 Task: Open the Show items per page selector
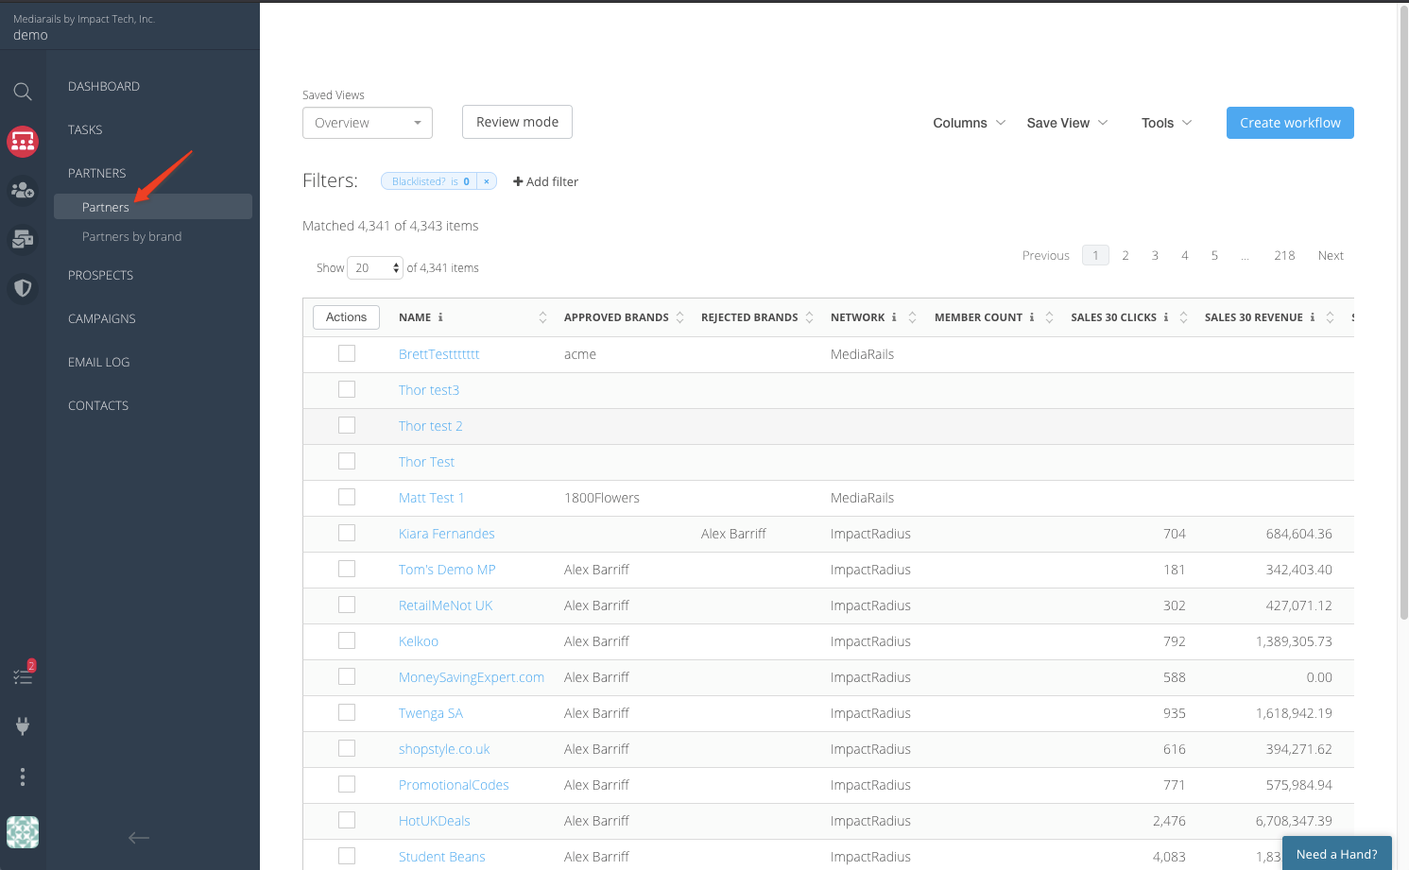(375, 268)
